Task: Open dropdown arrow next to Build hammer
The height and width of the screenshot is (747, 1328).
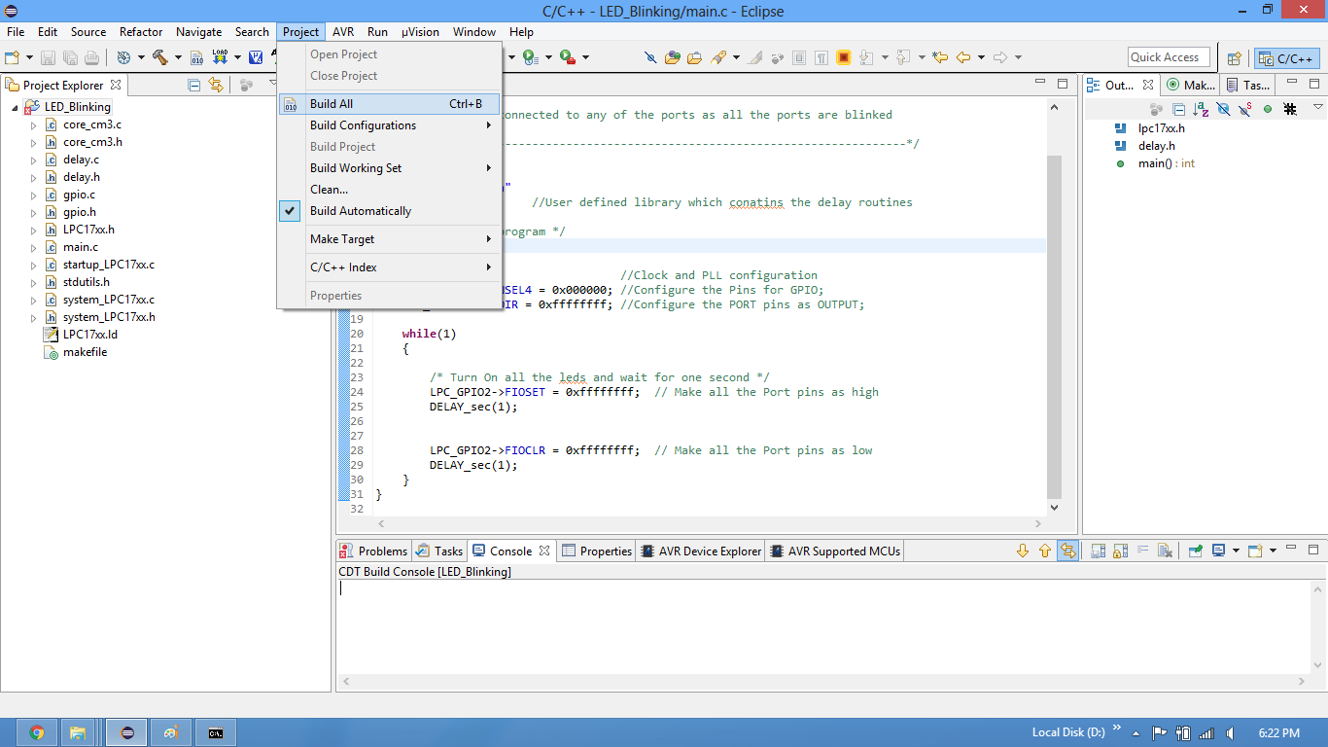Action: point(178,58)
